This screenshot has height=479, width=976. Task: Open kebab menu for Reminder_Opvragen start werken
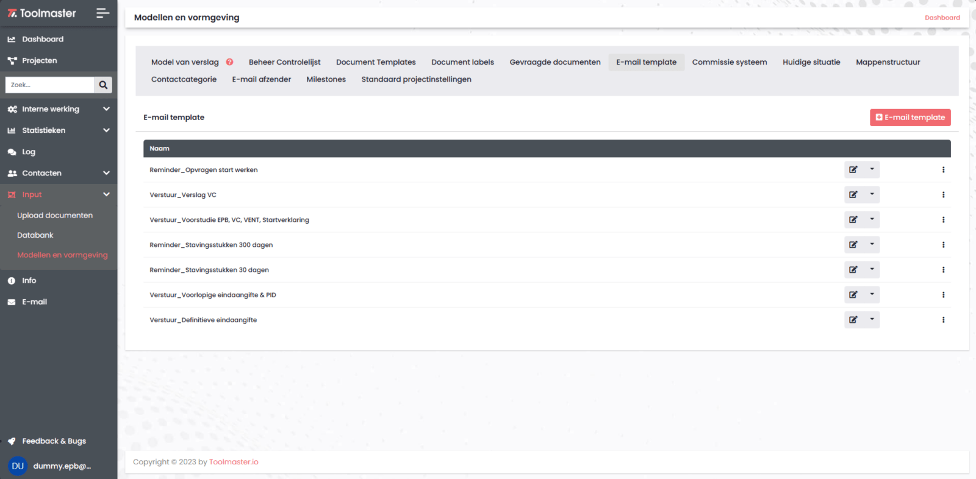(x=943, y=170)
